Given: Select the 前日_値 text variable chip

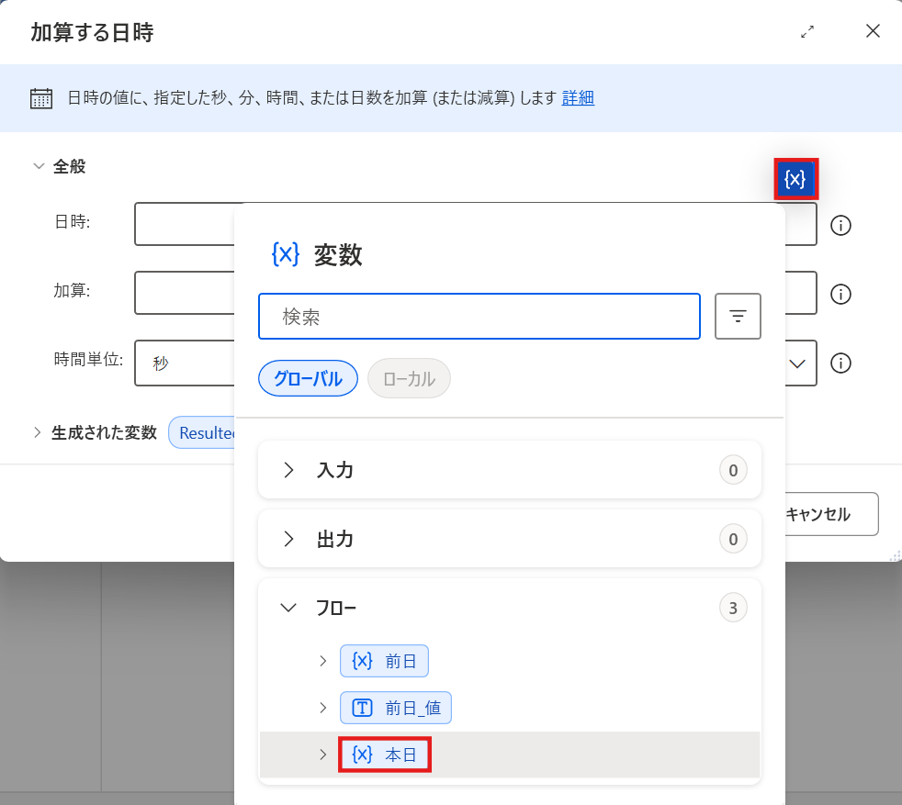Looking at the screenshot, I should (396, 708).
